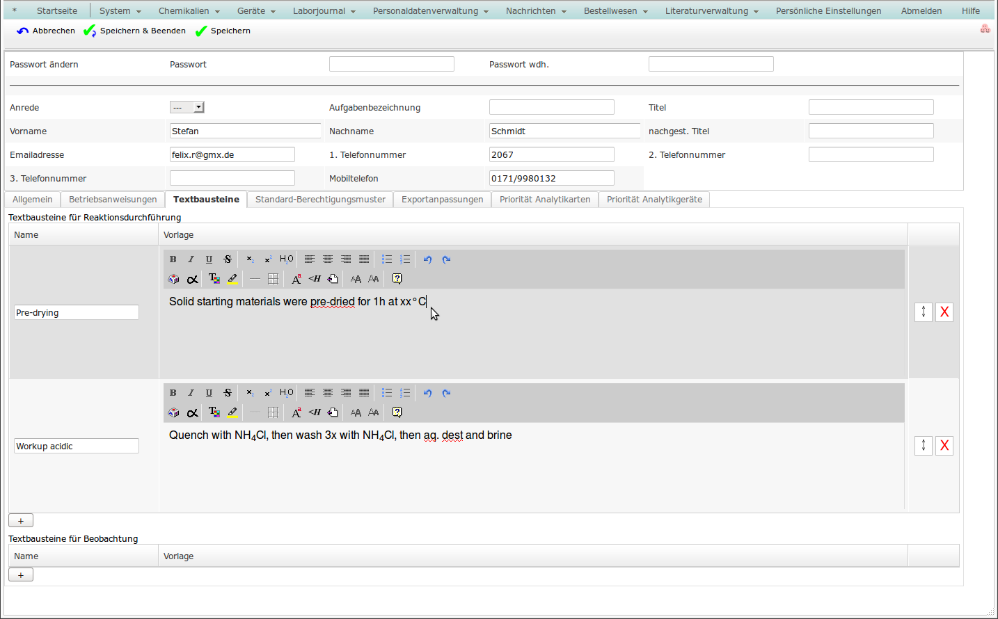
Task: Pick highlight color in the Pre-drying editor
Action: coord(232,279)
